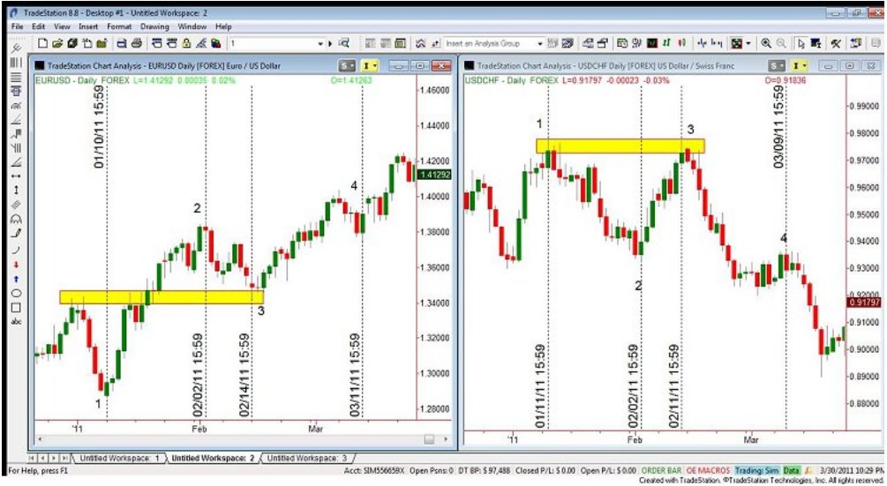Screen dimensions: 887x486
Task: Click the hammer tools icon in toolbar
Action: pos(836,43)
